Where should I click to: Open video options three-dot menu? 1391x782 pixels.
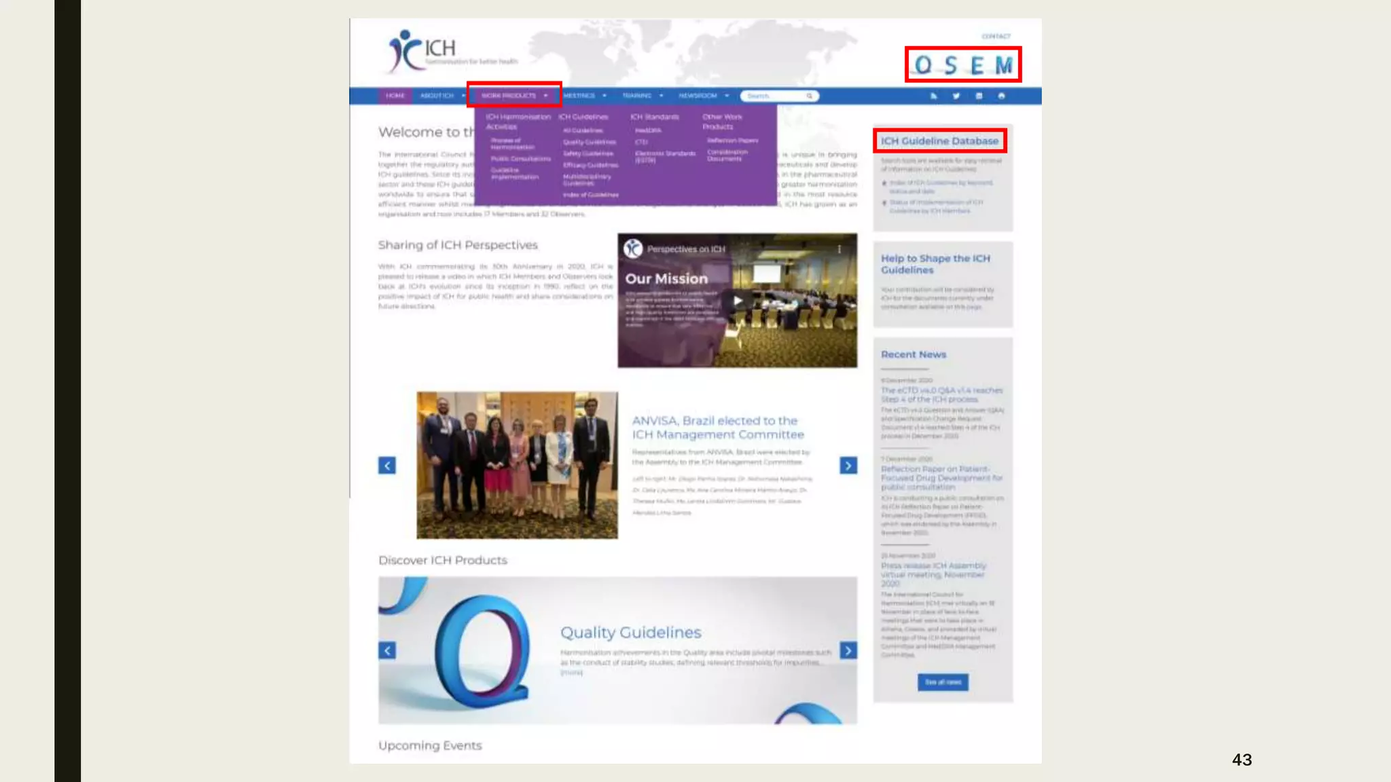pyautogui.click(x=839, y=249)
